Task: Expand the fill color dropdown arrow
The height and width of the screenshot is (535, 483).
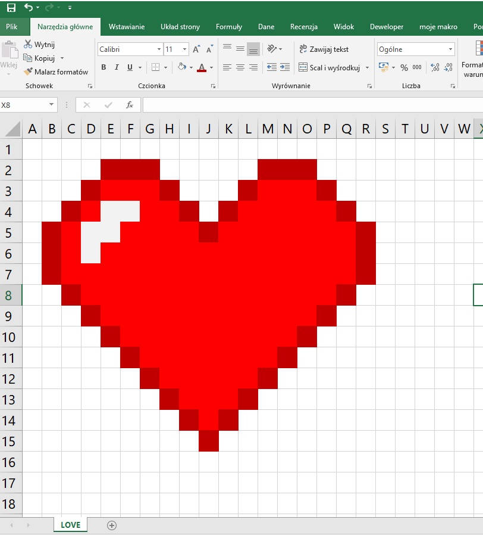Action: 191,67
